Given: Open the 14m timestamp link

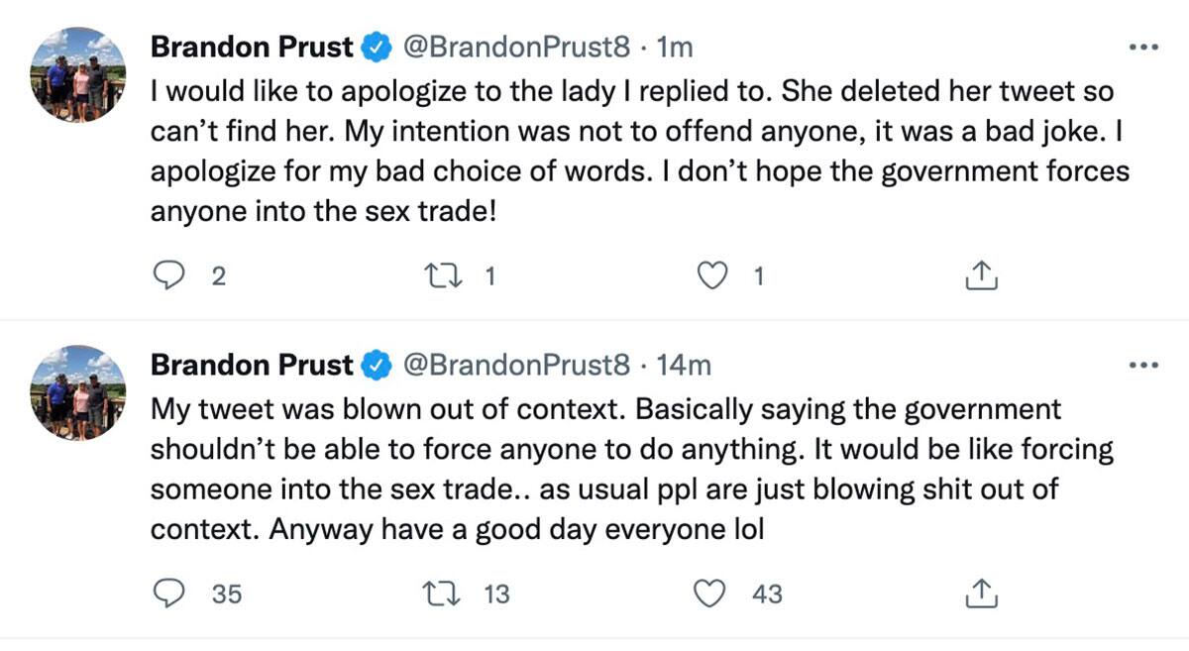Looking at the screenshot, I should pyautogui.click(x=685, y=365).
